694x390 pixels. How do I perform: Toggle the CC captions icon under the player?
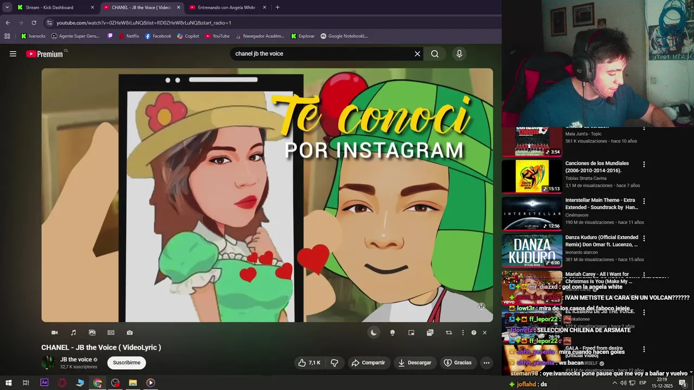[111, 333]
